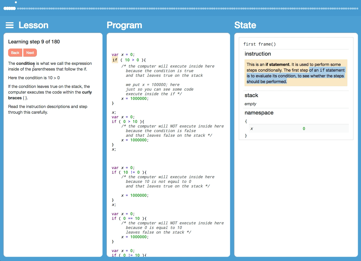The width and height of the screenshot is (361, 261).
Task: Click 'Learning step 9 of 180' heading
Action: pos(34,42)
